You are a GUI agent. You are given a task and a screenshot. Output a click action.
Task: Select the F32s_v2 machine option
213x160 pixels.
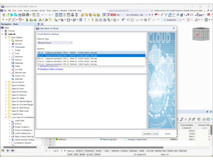(91, 64)
